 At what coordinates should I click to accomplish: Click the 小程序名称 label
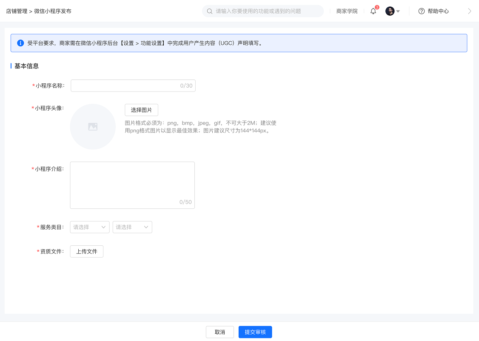point(50,86)
